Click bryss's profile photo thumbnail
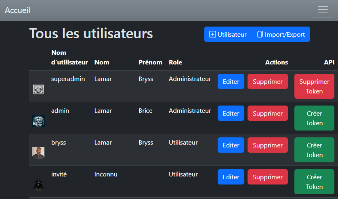338x199 pixels. pos(38,153)
